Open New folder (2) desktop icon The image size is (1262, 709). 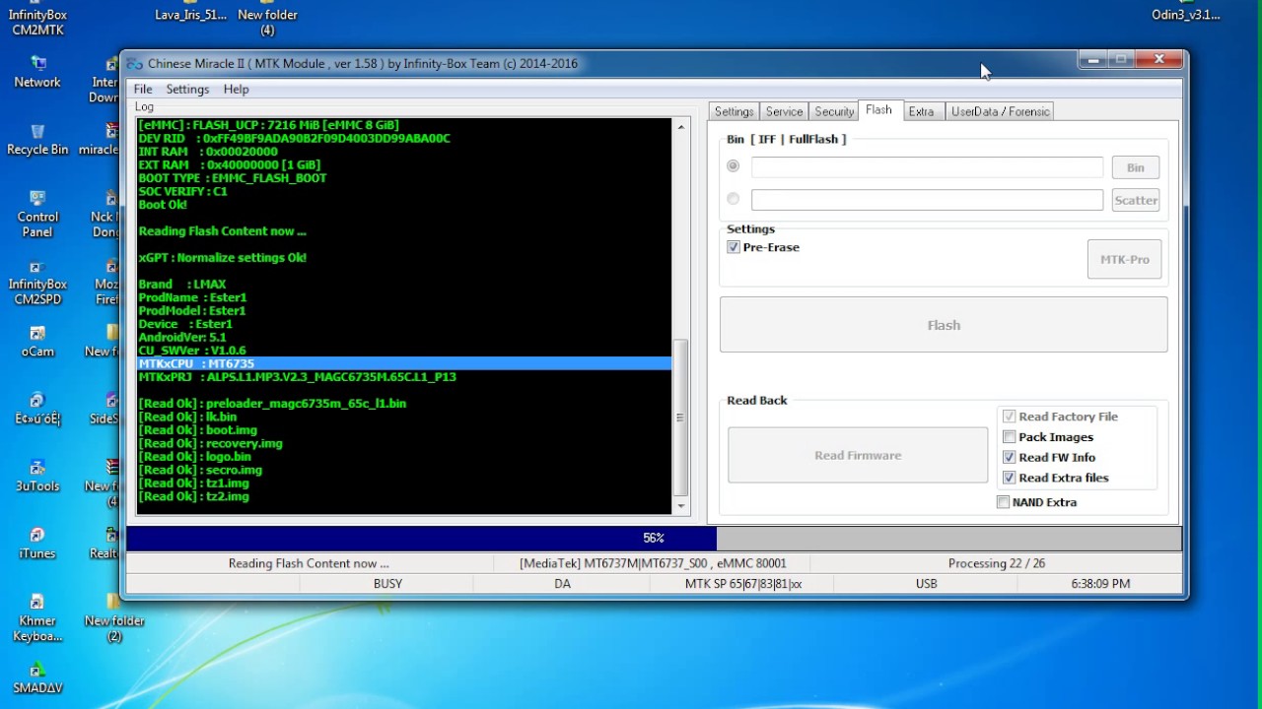pyautogui.click(x=114, y=618)
